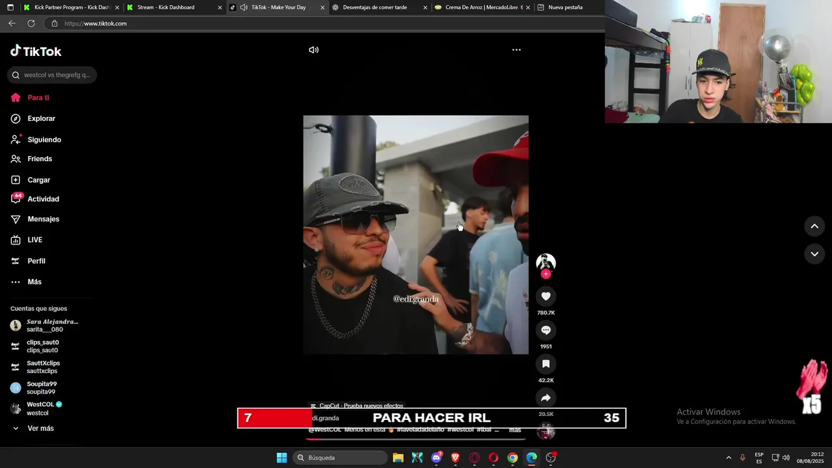Close the Kick Partner Program tab
832x468 pixels.
tap(117, 8)
